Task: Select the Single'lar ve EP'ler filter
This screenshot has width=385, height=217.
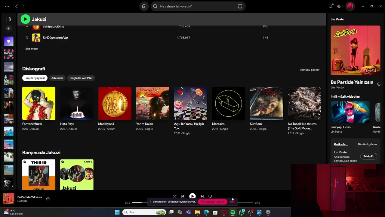Action: pyautogui.click(x=81, y=78)
